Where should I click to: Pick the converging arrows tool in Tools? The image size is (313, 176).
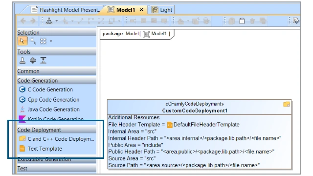[x=43, y=60]
